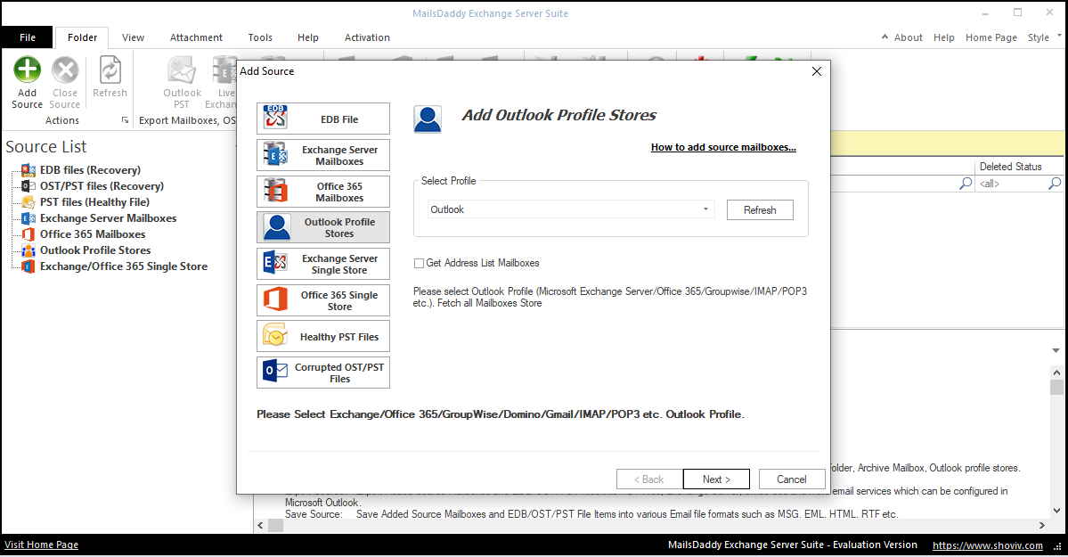Screen dimensions: 1068x557
Task: Open the Activation tab
Action: coord(367,37)
